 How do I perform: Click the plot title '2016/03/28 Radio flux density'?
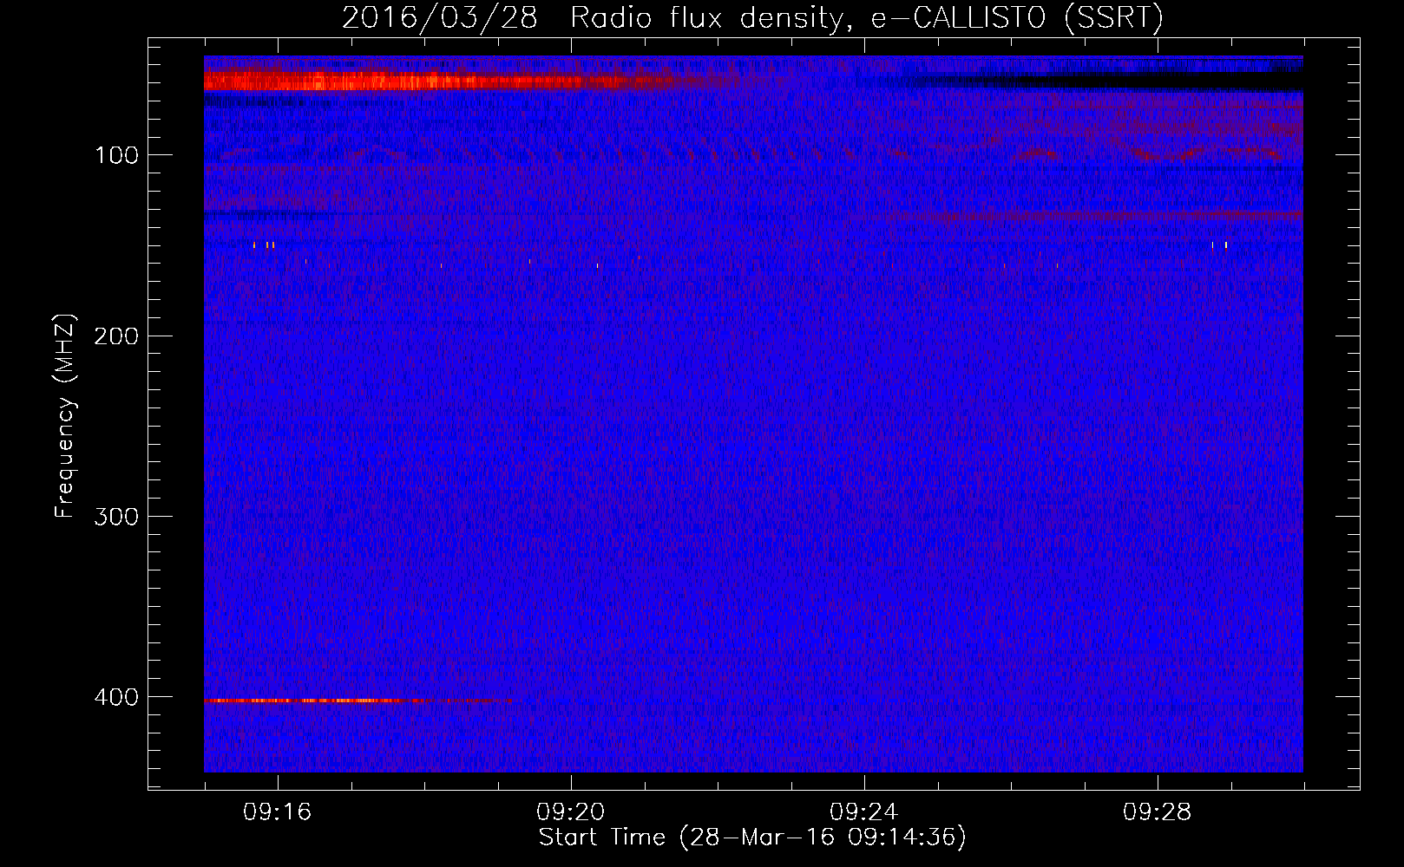click(x=752, y=18)
